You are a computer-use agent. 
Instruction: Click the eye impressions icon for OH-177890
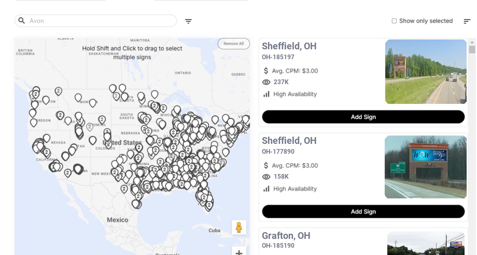[x=266, y=177]
